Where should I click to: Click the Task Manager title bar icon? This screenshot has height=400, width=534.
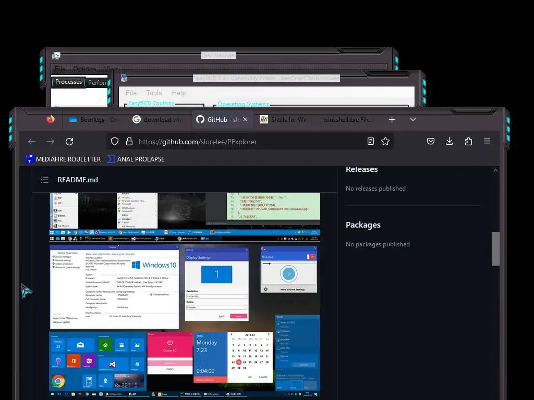click(x=56, y=56)
